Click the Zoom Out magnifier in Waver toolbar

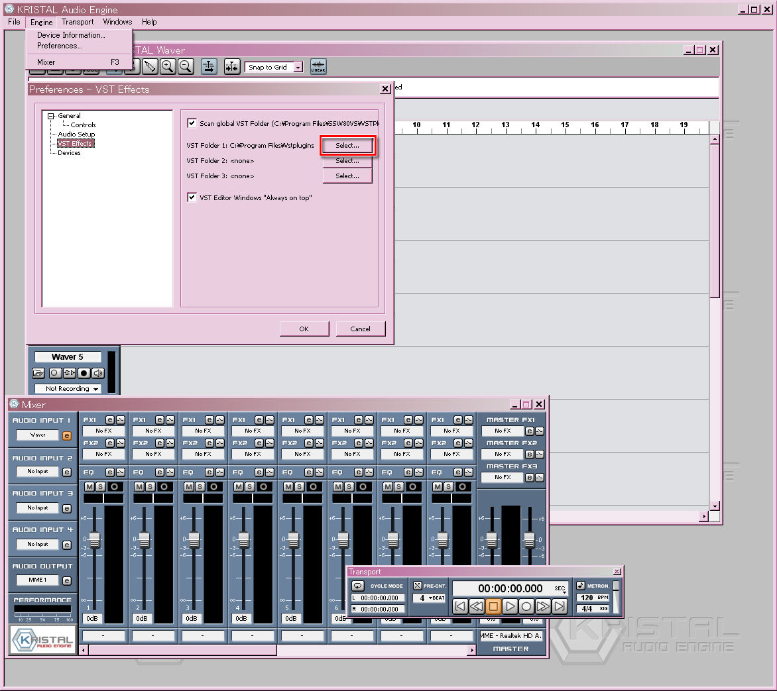(186, 66)
